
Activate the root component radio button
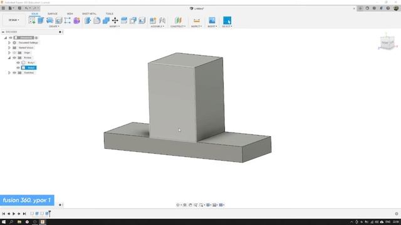[x=36, y=37]
